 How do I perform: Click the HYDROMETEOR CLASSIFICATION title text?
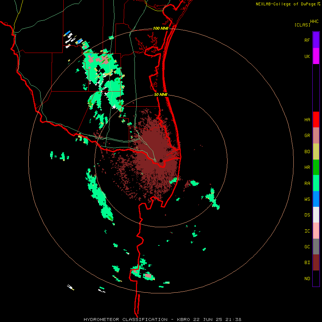click(126, 319)
